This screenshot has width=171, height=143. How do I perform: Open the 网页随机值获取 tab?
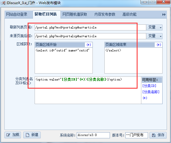pos(75,14)
